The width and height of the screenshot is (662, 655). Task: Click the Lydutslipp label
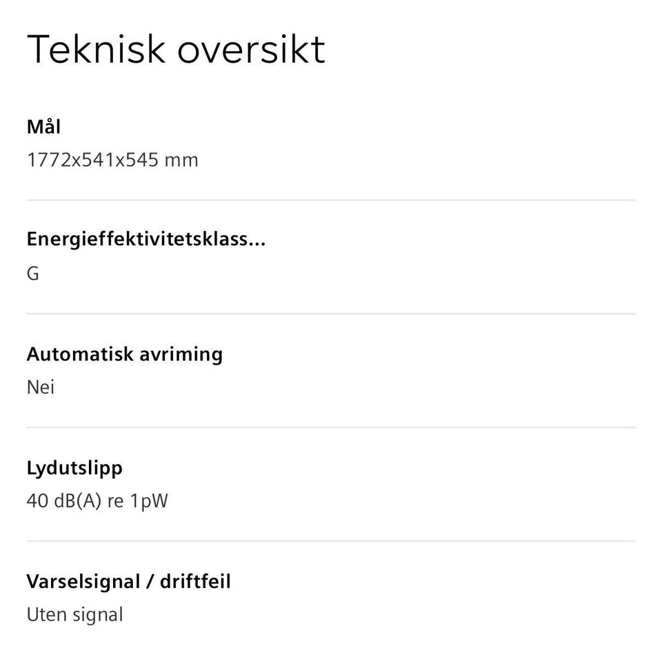click(x=74, y=468)
